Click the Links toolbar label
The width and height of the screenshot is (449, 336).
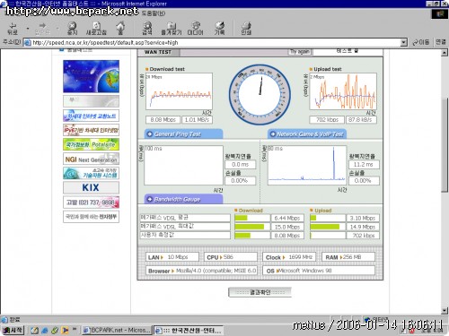(x=441, y=42)
